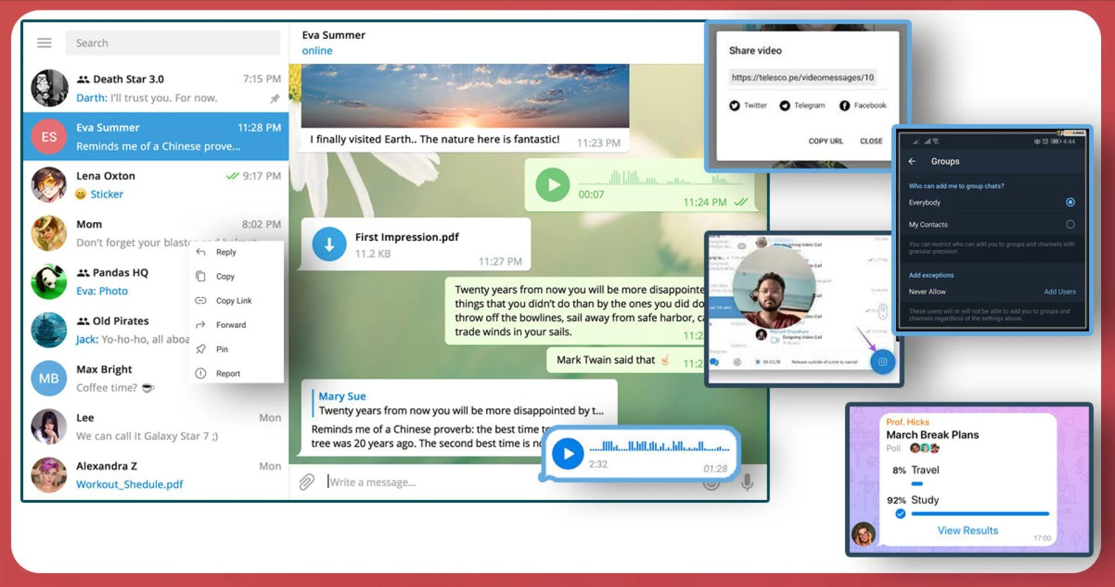Screen dimensions: 1115x587
Task: Open the Alexandra Z chat
Action: 156,475
